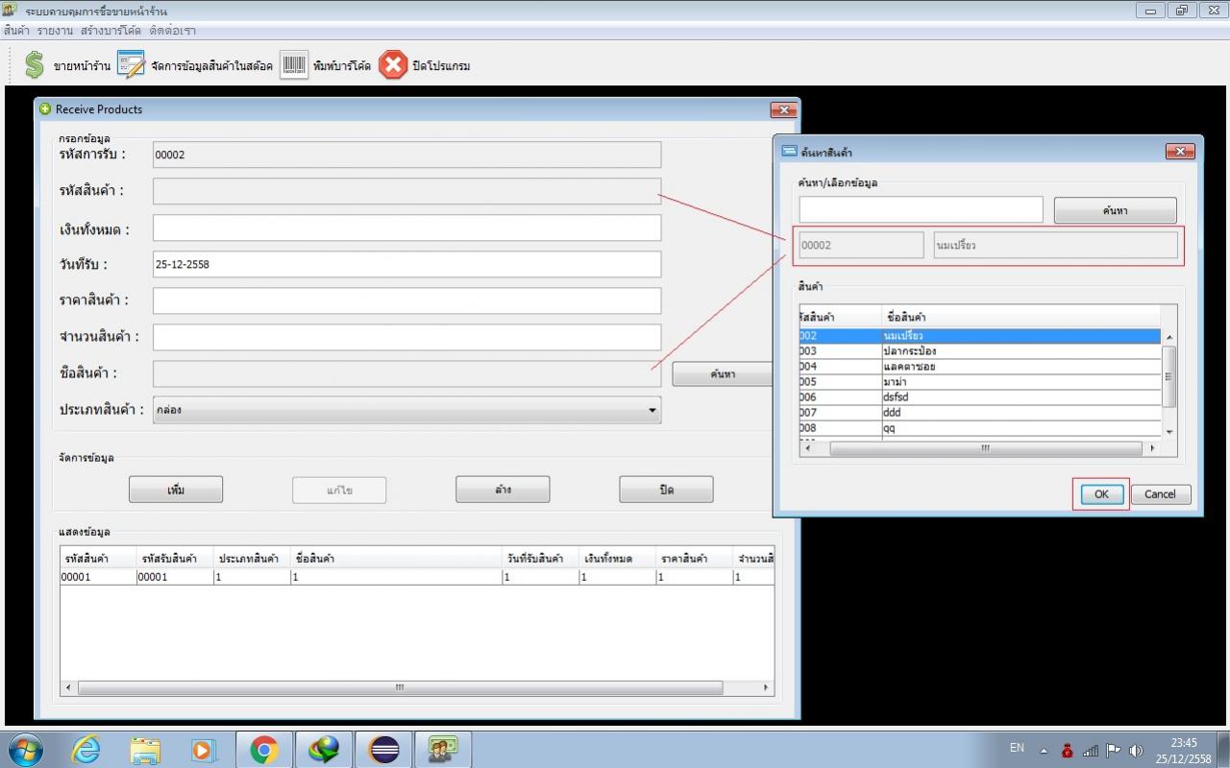Select the qq row

tap(979, 428)
